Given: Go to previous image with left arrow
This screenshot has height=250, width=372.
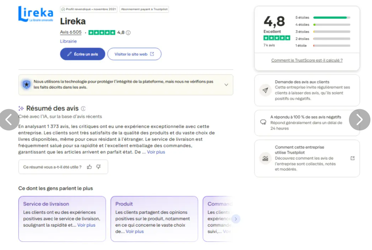Looking at the screenshot, I should (9, 120).
